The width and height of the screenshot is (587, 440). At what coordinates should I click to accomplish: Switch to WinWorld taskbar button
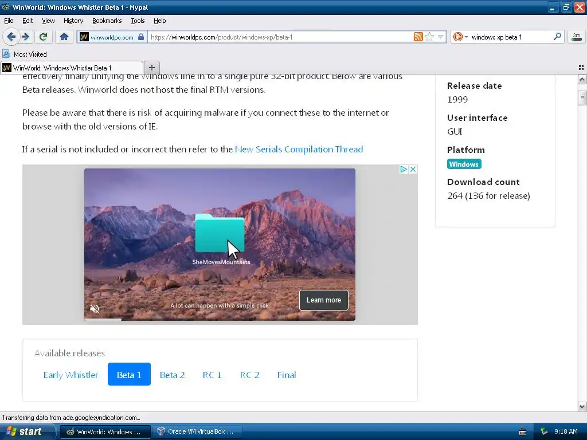click(x=105, y=432)
